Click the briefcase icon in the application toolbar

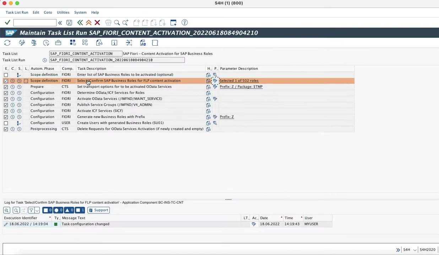coord(58,43)
